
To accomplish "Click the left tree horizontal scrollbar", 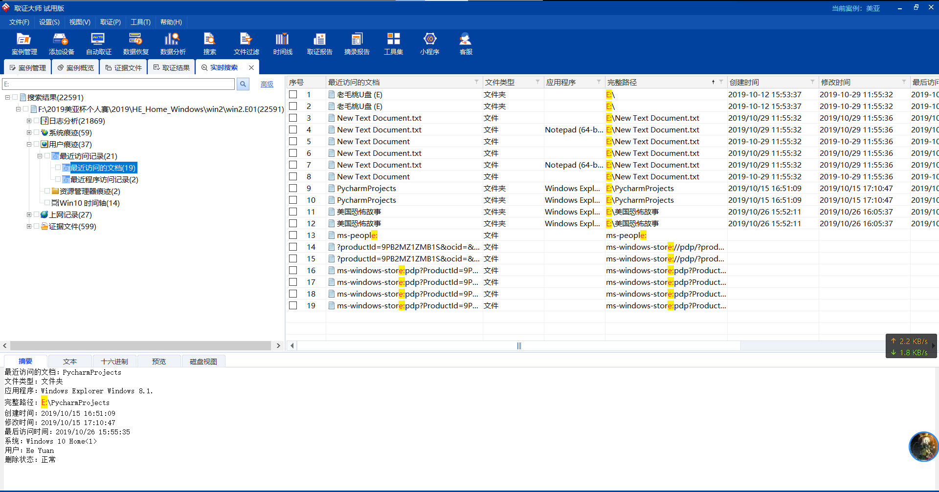I will point(140,345).
